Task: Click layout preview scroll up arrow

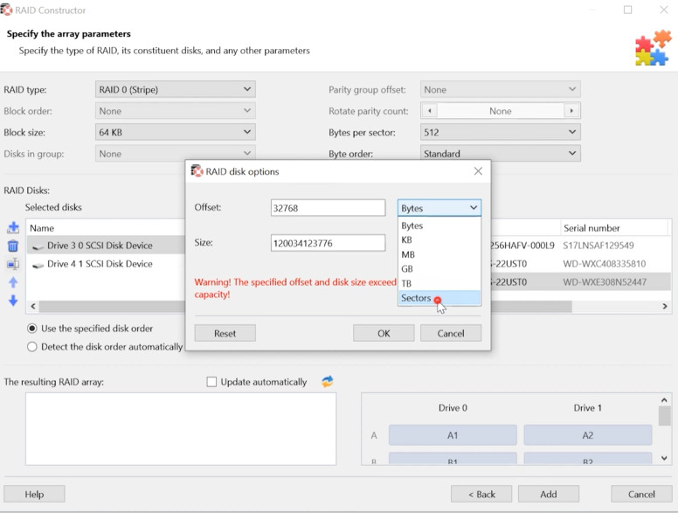Action: click(x=664, y=400)
